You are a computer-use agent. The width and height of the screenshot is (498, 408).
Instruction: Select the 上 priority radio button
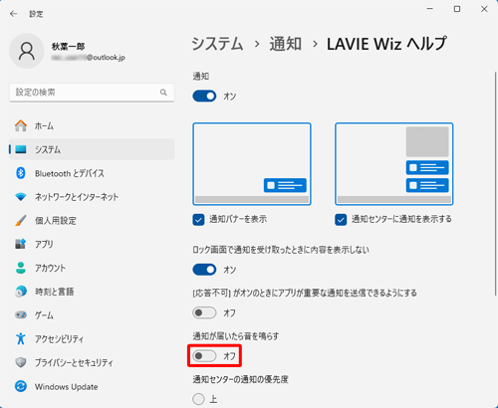pyautogui.click(x=198, y=399)
